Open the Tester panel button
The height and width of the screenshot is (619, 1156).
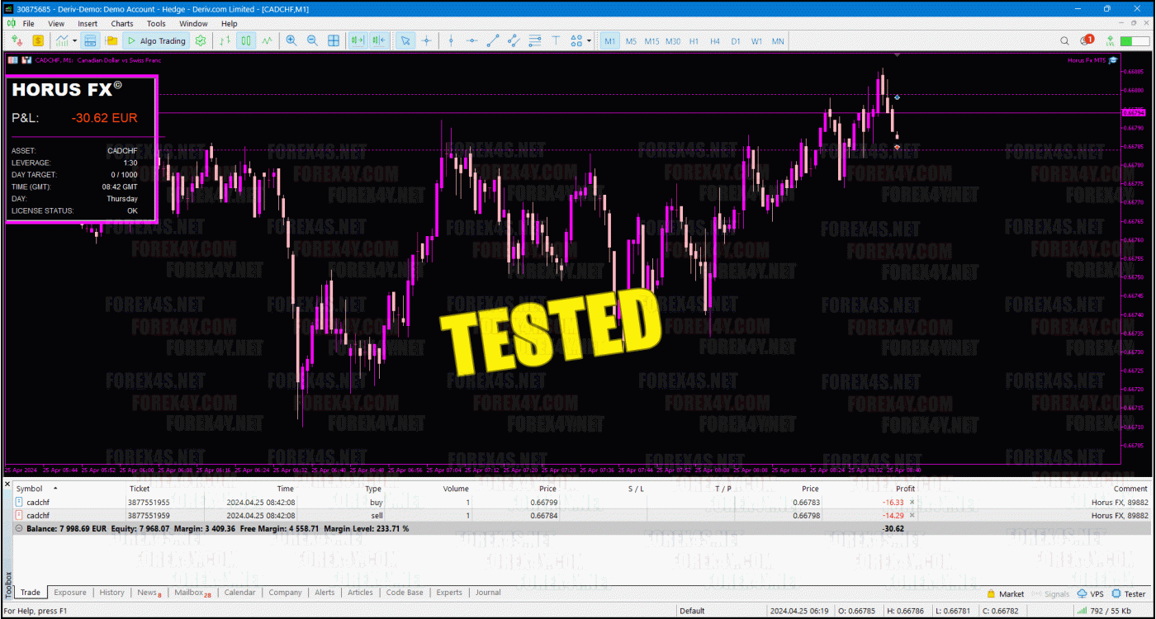click(1129, 593)
